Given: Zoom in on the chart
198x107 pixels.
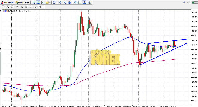Looking at the screenshot, I should coord(60,2).
